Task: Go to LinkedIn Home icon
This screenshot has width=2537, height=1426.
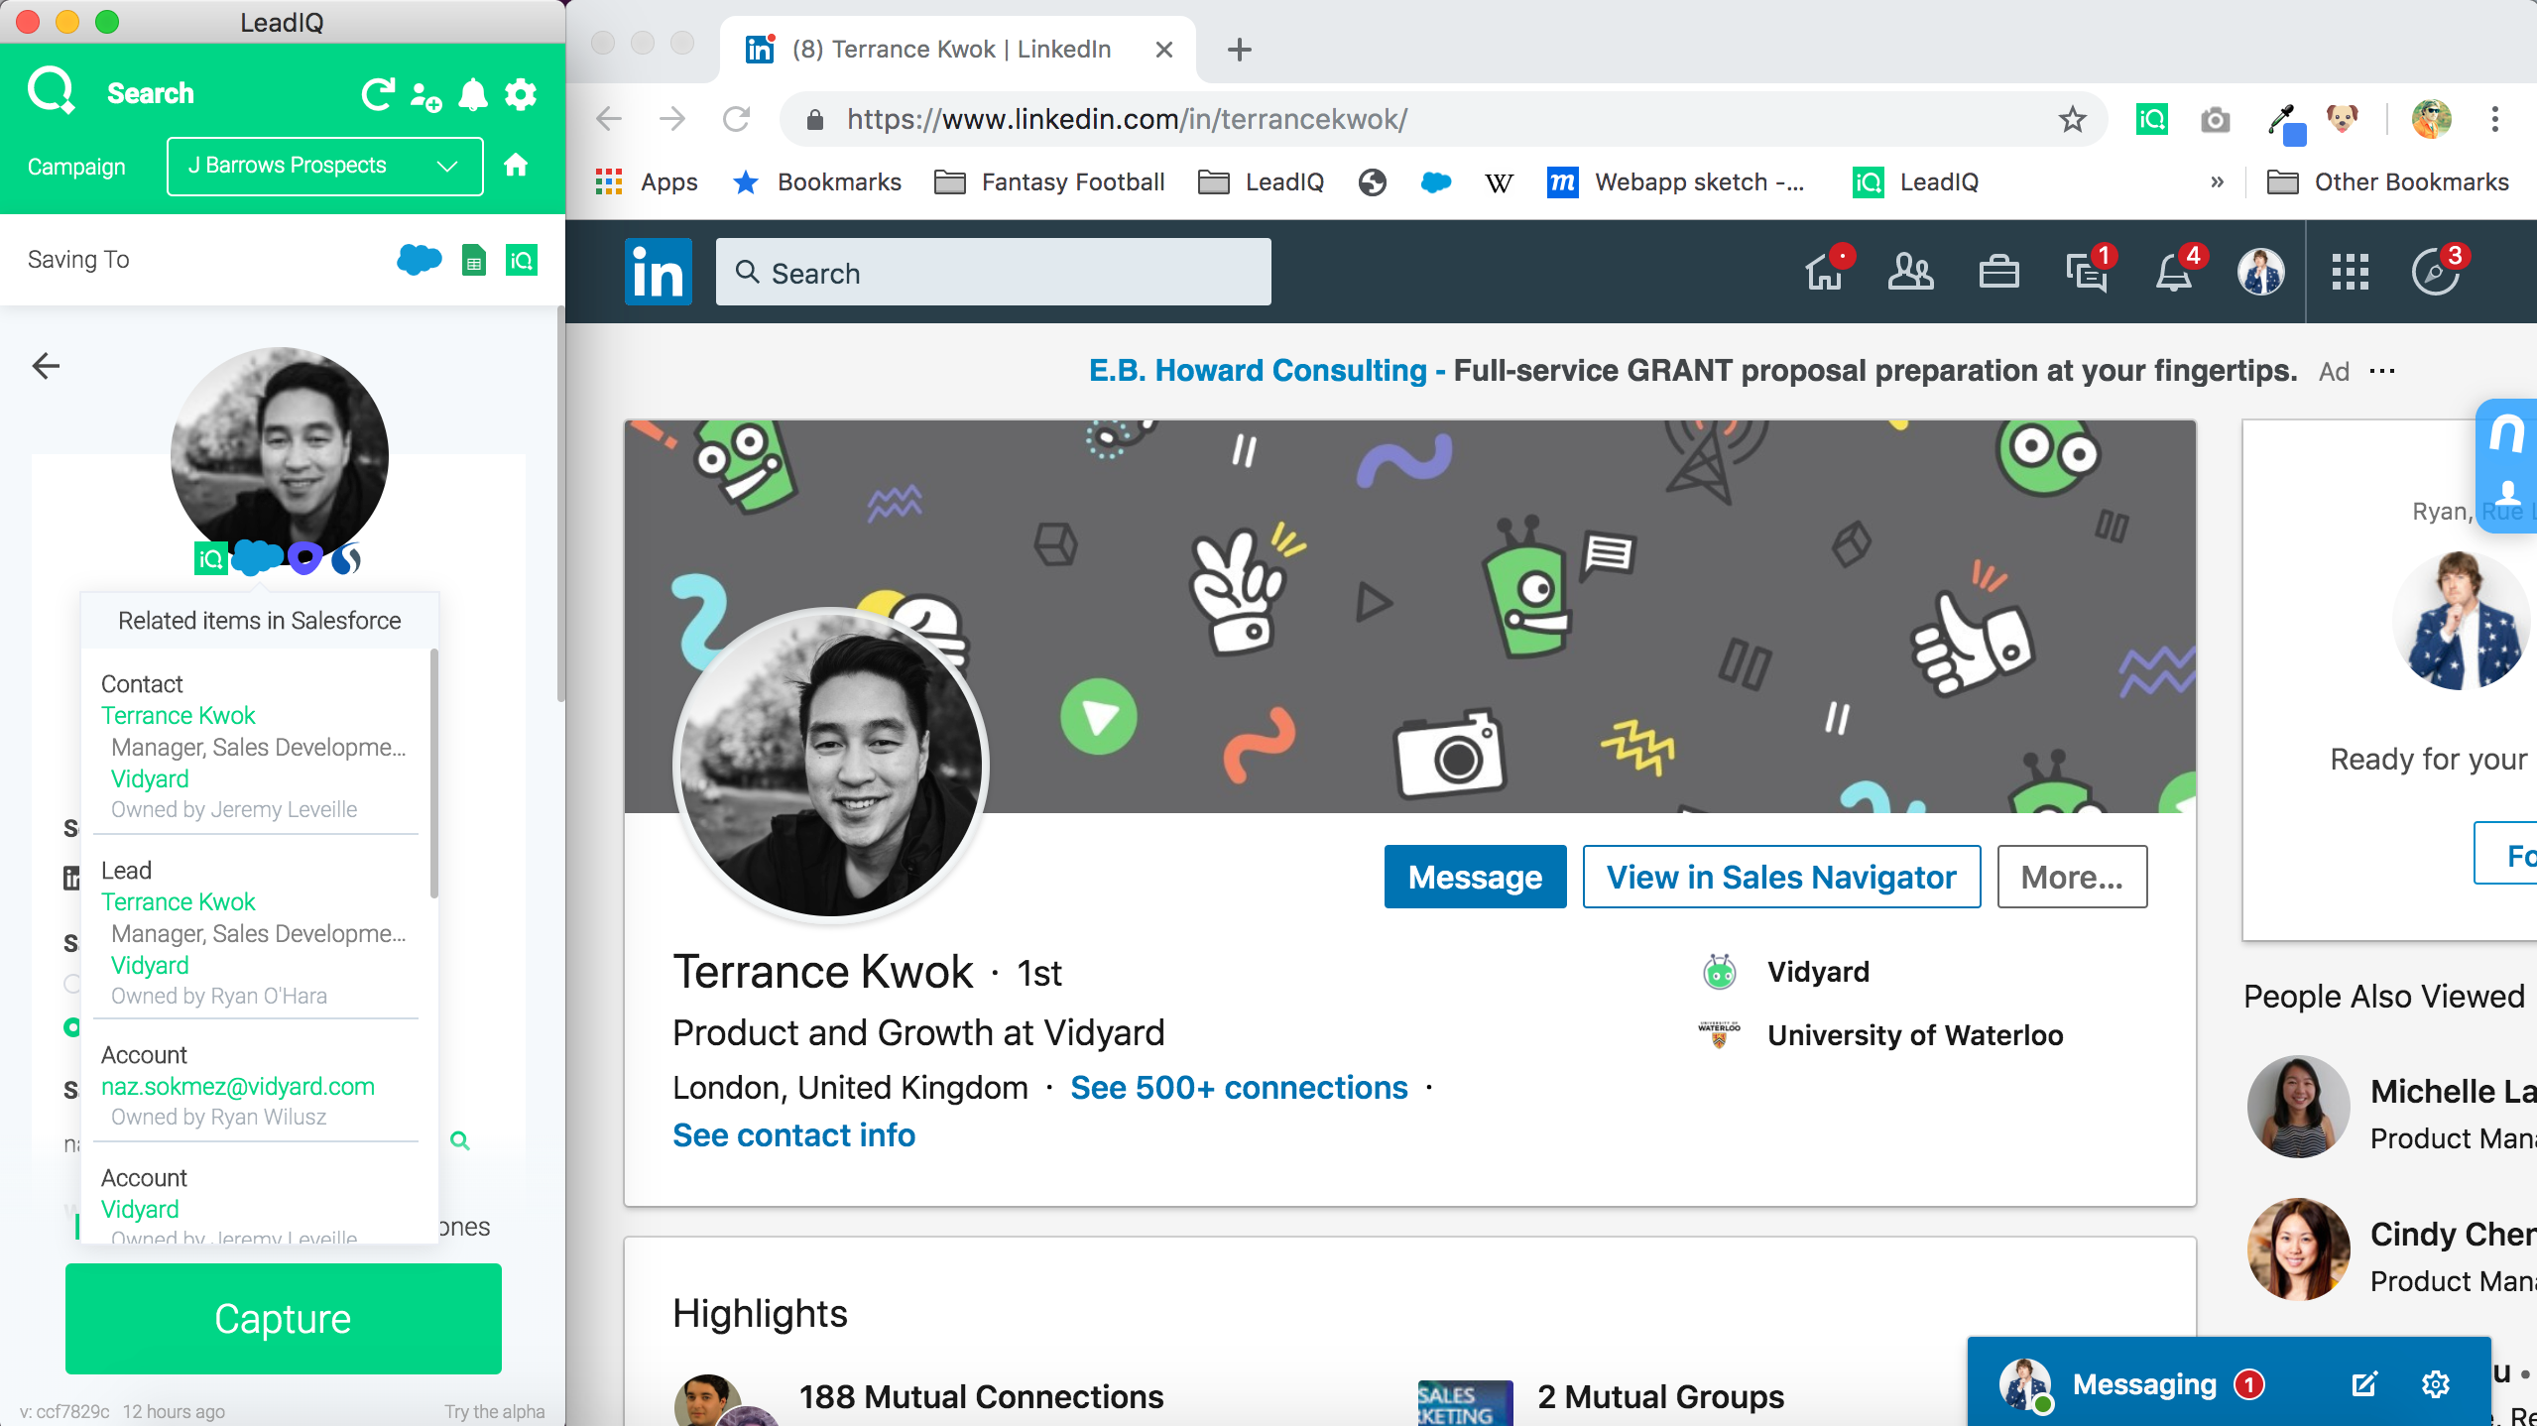Action: coord(1823,272)
